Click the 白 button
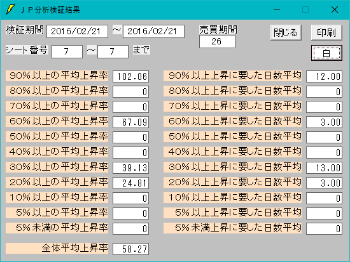The height and width of the screenshot is (262, 350). click(x=326, y=53)
